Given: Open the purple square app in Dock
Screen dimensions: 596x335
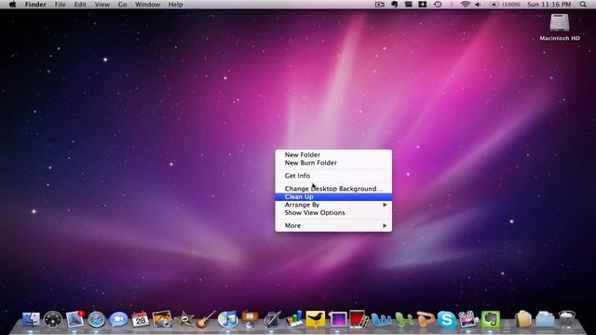Looking at the screenshot, I should 337,319.
